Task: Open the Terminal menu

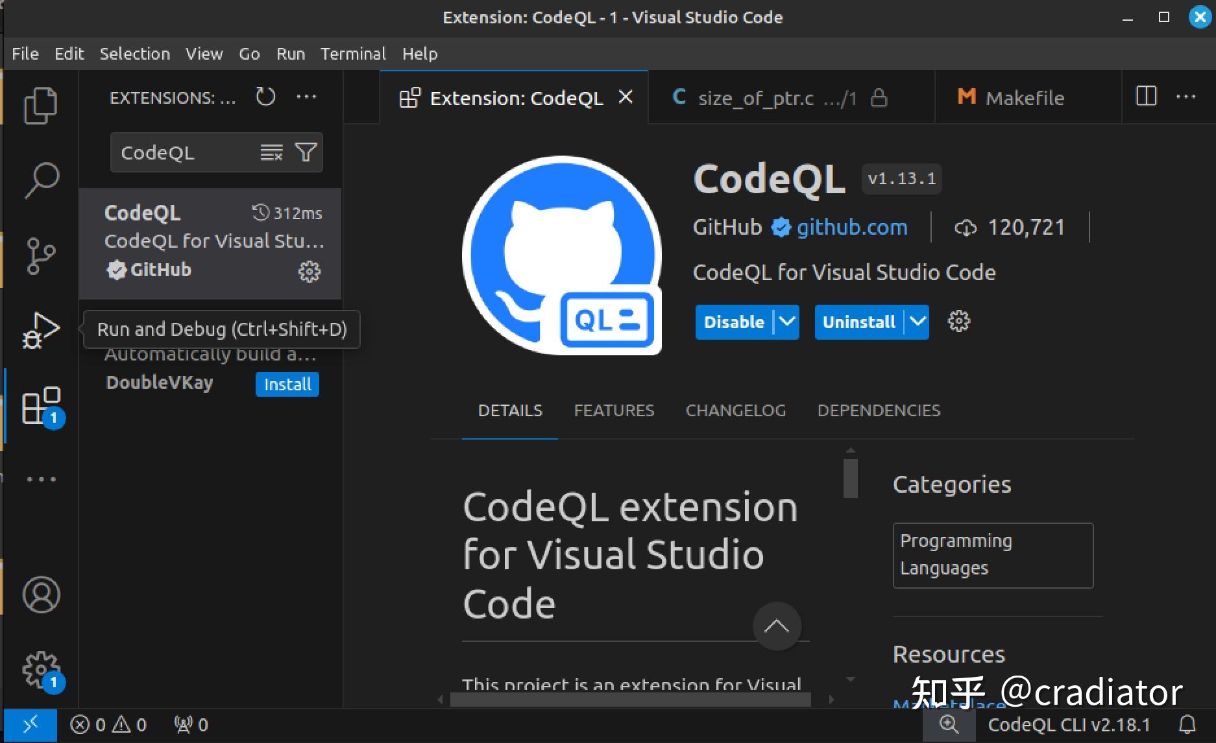Action: click(x=352, y=53)
